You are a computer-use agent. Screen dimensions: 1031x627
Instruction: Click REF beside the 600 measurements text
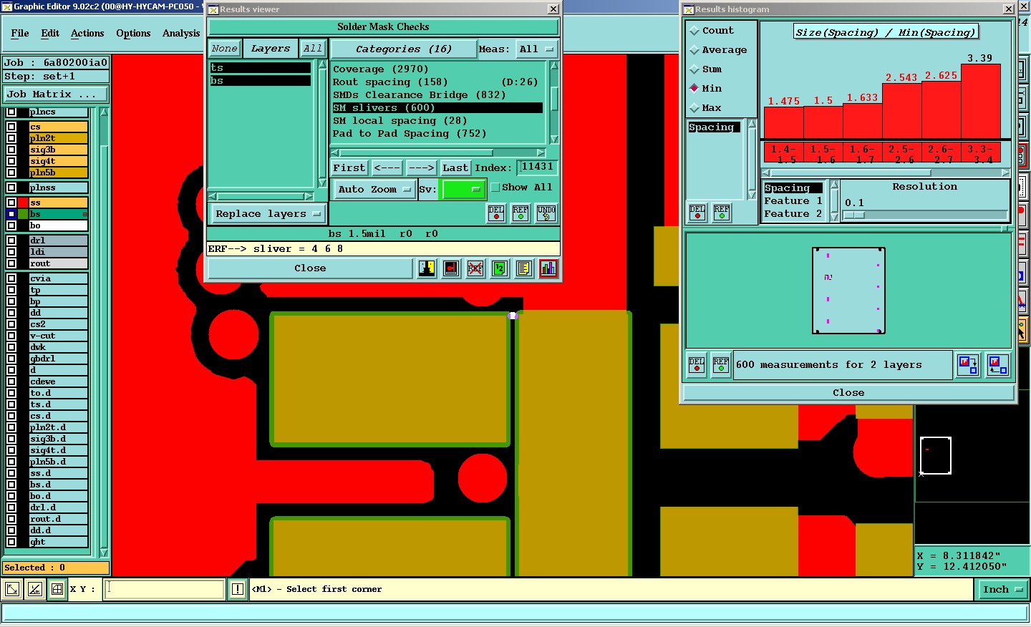click(x=721, y=365)
